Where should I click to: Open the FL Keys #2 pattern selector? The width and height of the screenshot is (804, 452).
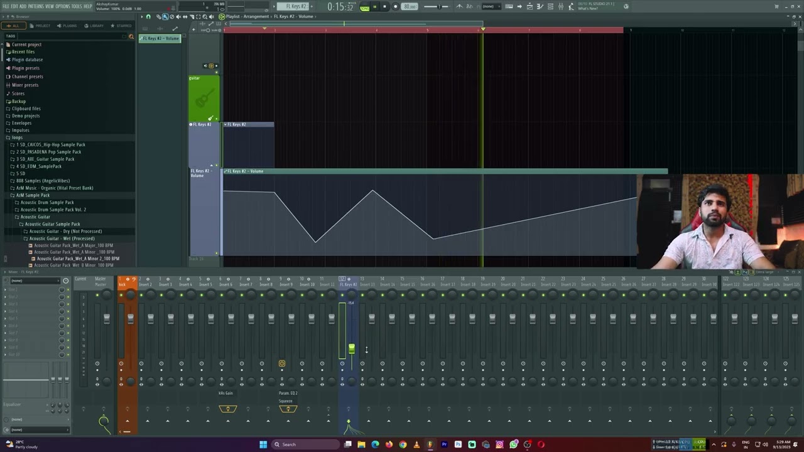(x=294, y=6)
